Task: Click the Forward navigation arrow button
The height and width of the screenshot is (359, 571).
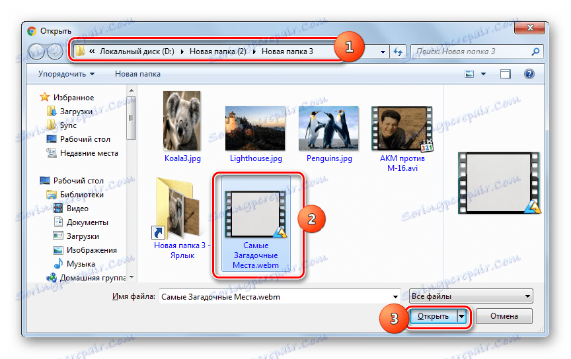Action: click(x=55, y=51)
